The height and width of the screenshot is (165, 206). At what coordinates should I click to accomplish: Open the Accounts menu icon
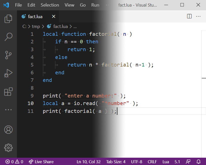8,130
